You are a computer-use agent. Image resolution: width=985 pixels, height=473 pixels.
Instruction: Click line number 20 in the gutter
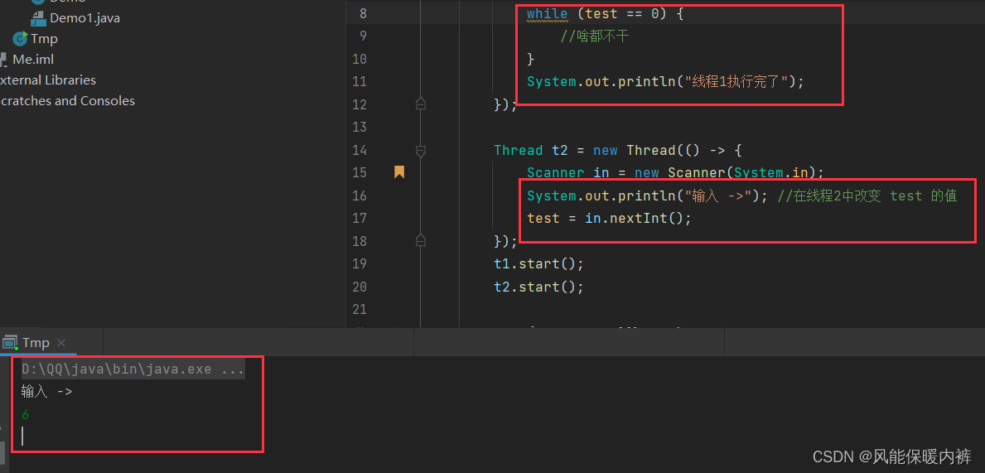360,287
